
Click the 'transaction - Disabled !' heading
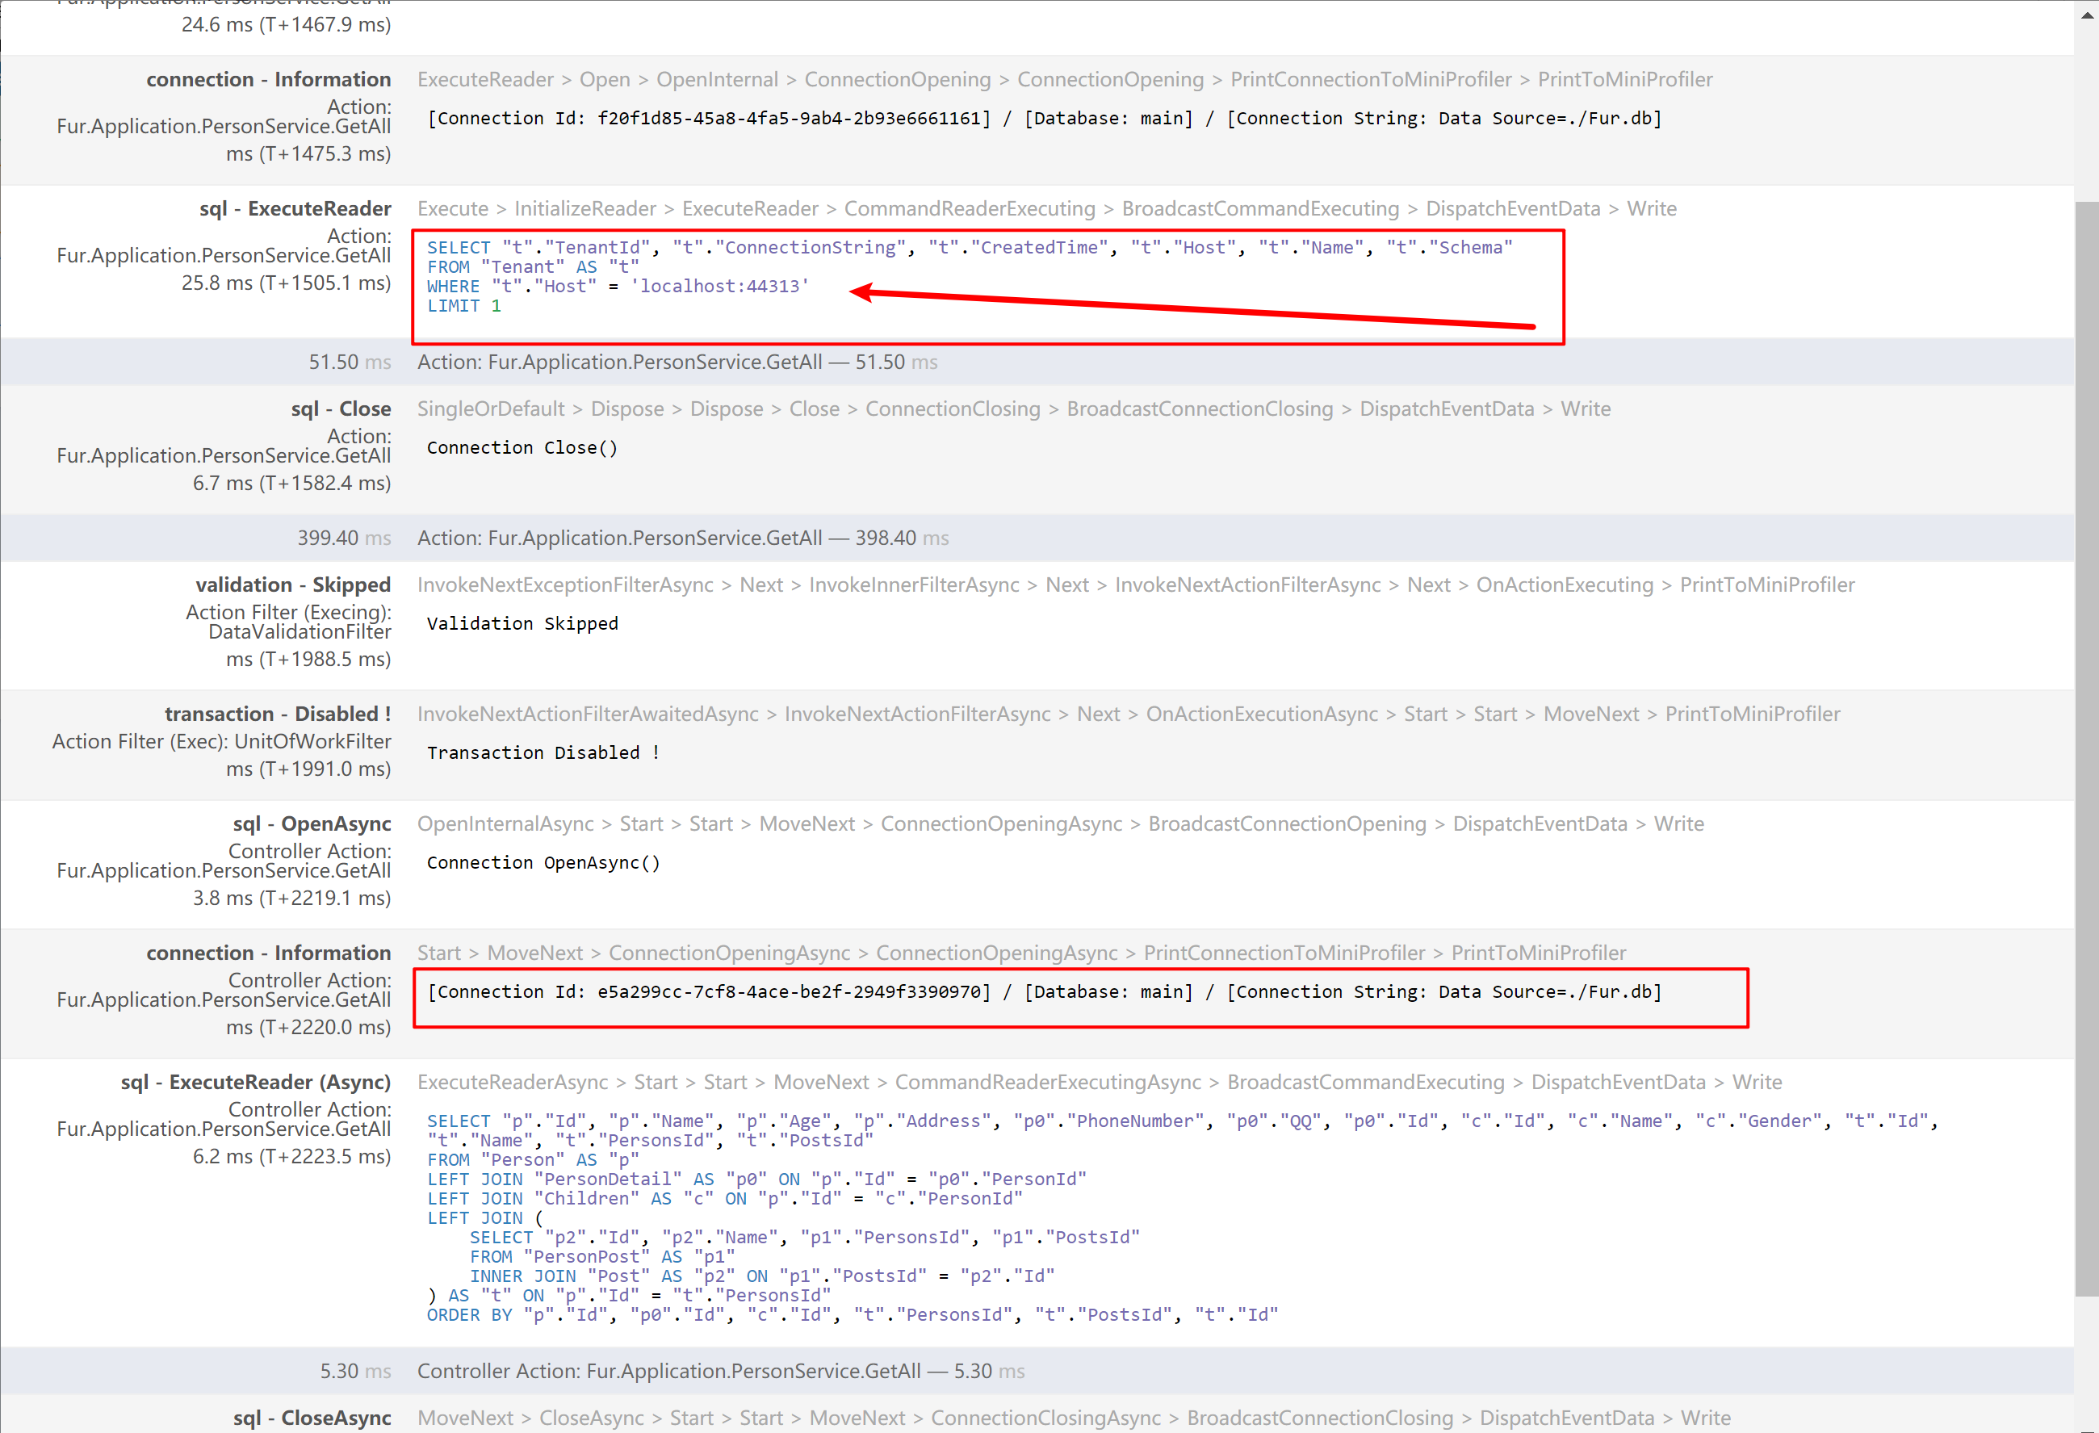[x=277, y=714]
